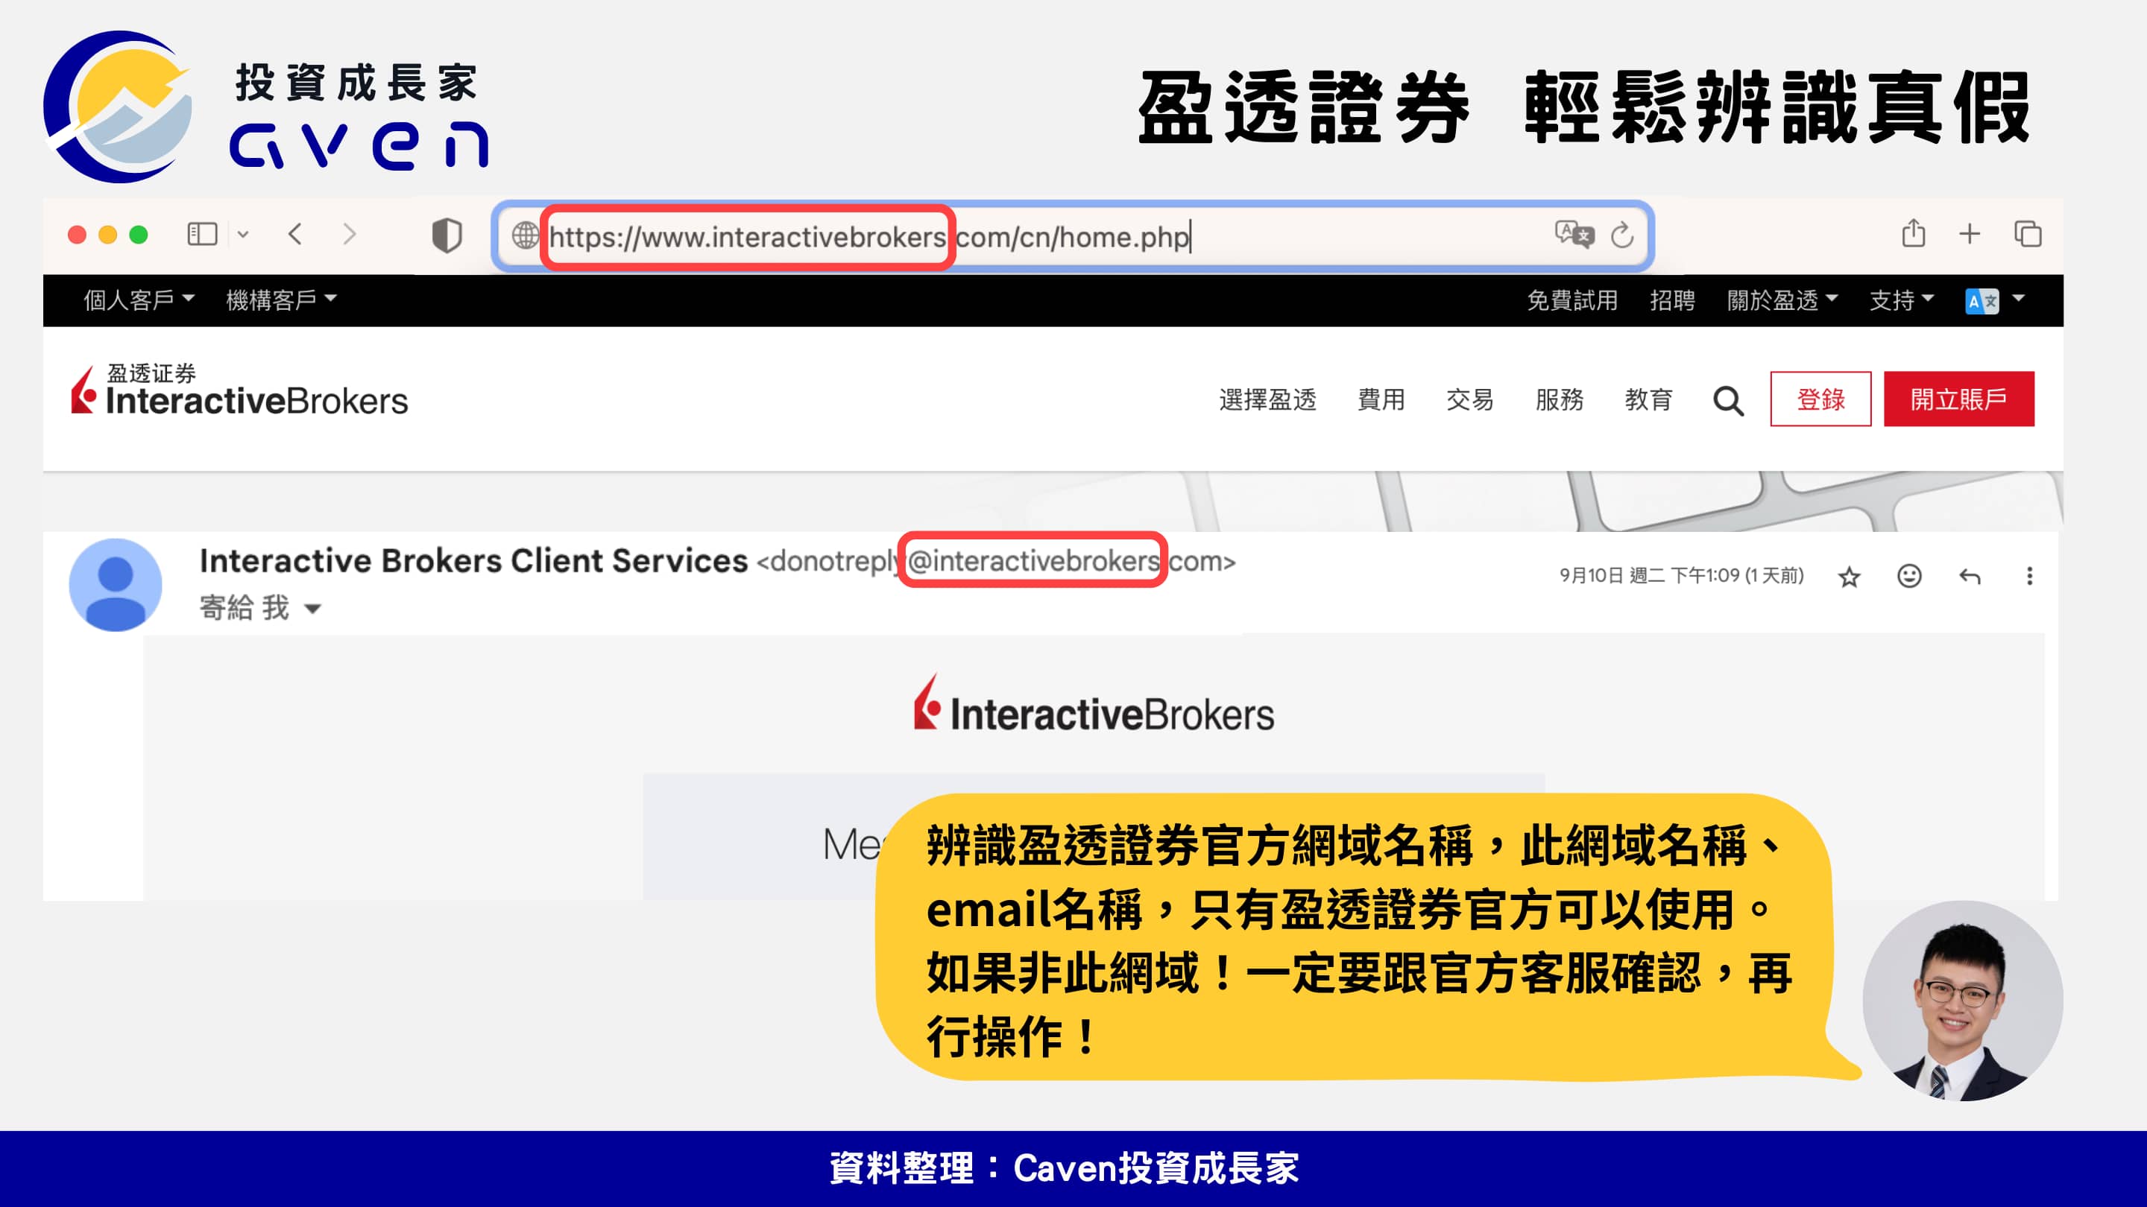The height and width of the screenshot is (1207, 2147).
Task: Click the presenter portrait photo
Action: click(x=1963, y=1001)
